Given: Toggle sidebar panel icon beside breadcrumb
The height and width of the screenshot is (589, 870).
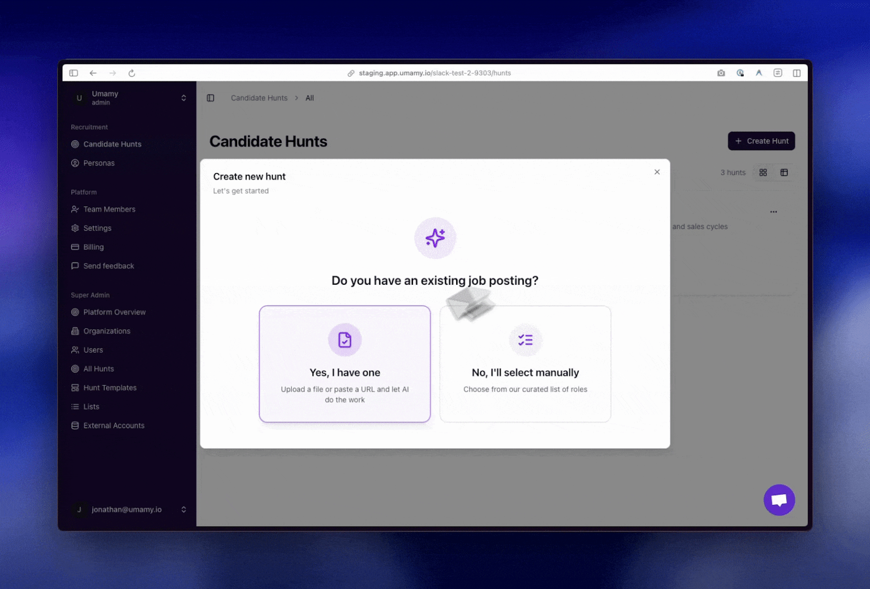Looking at the screenshot, I should [210, 98].
